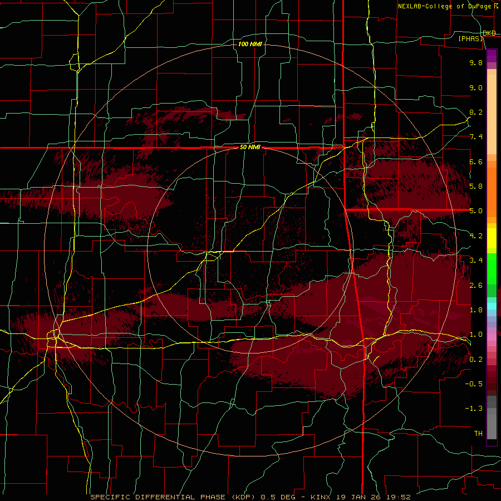Click the 7.4 color scale value
Screen dimensions: 501x501
point(476,137)
